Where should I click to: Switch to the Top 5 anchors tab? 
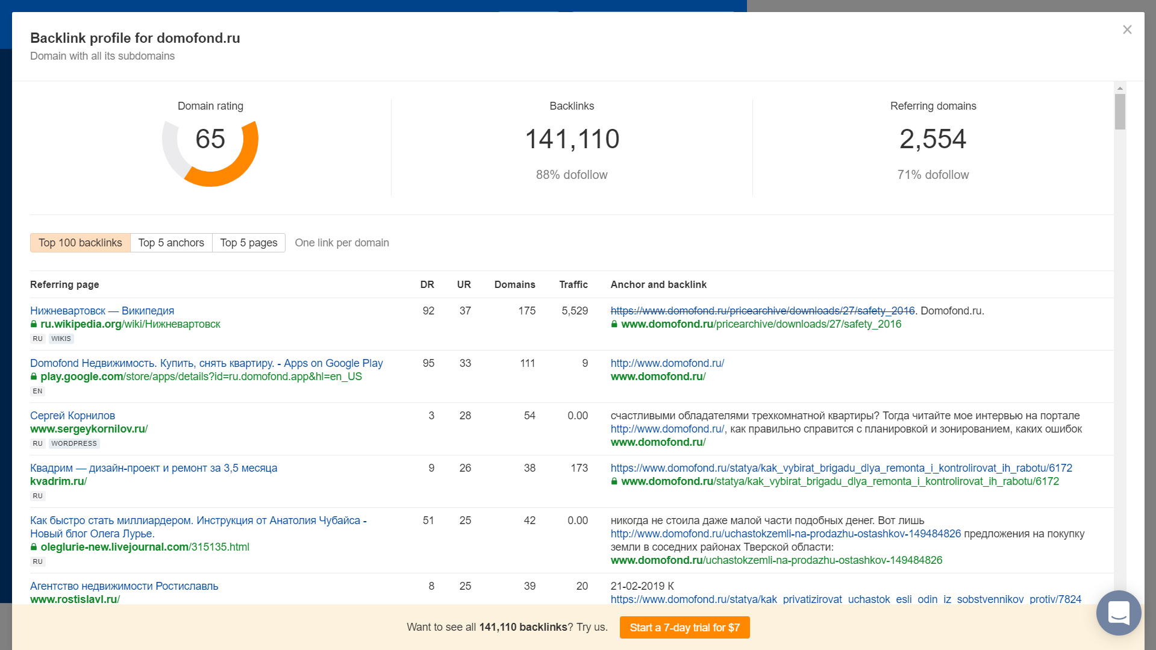[x=171, y=243]
